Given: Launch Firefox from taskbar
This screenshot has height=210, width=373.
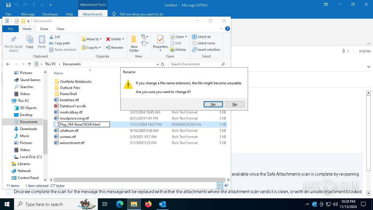Looking at the screenshot, I should (148, 204).
